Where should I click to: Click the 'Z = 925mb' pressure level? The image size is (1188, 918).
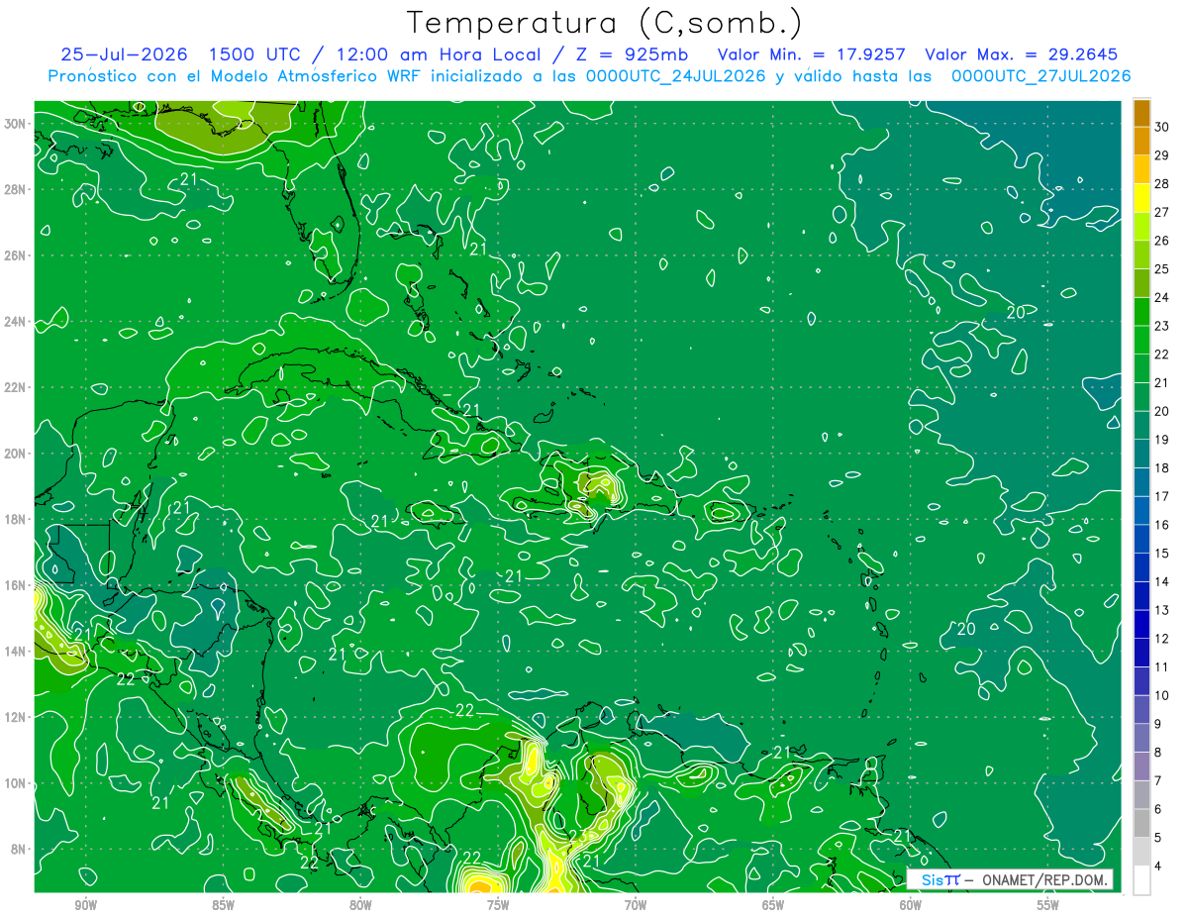pyautogui.click(x=631, y=54)
